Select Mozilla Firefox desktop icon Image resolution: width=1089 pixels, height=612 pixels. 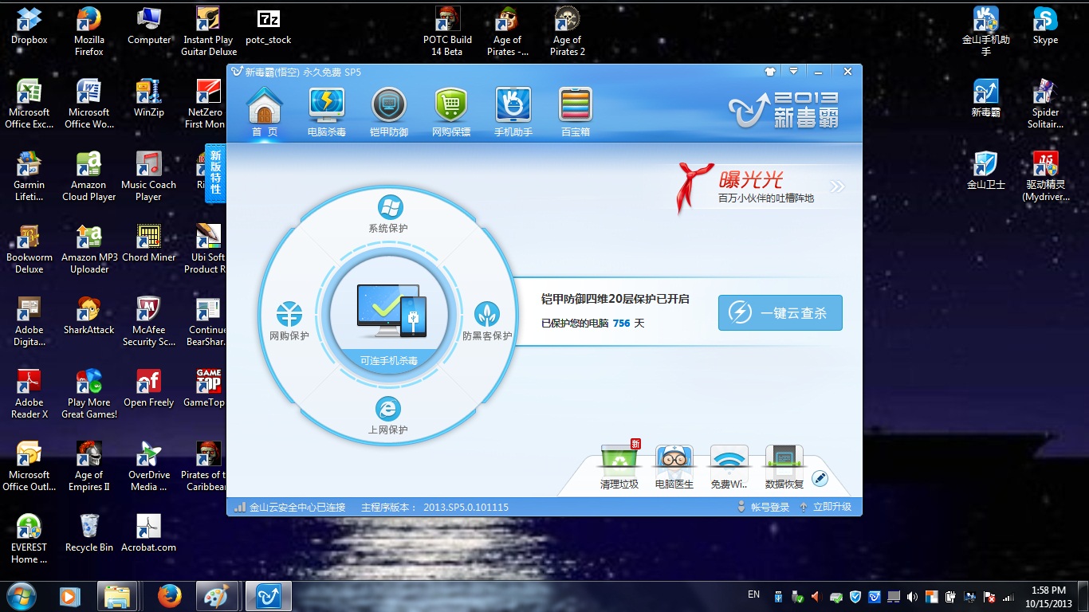89,31
